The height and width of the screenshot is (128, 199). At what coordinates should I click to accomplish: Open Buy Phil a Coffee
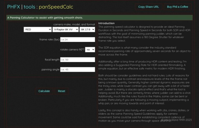(x=177, y=7)
